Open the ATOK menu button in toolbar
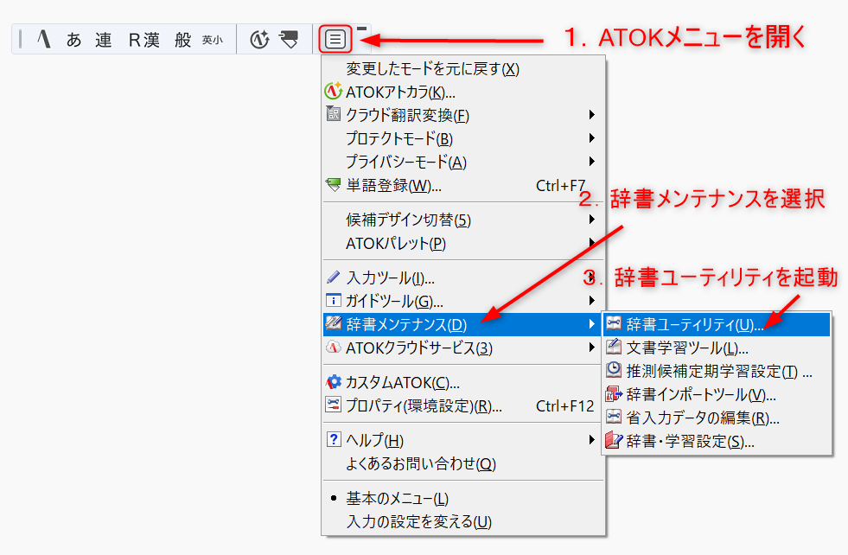Viewport: 848px width, 555px height. [335, 39]
